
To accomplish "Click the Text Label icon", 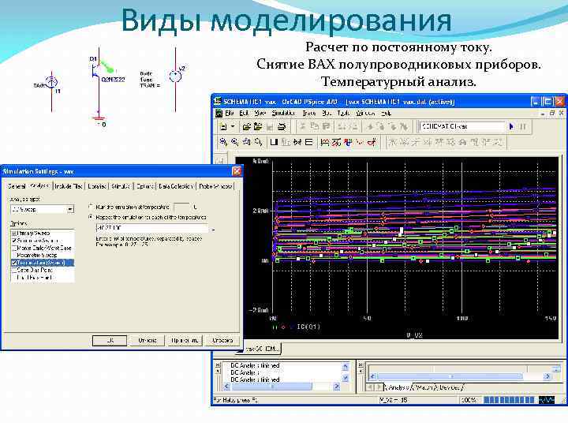I will tap(348, 142).
